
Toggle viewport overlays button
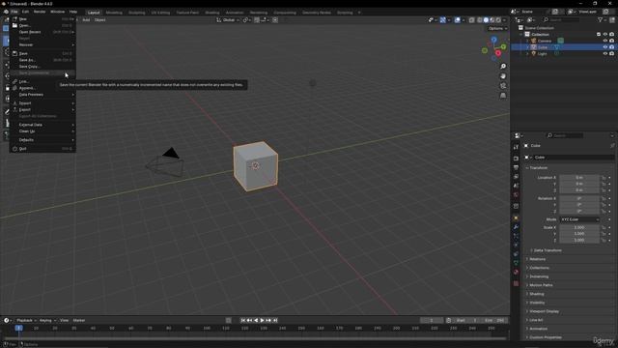[x=457, y=20]
